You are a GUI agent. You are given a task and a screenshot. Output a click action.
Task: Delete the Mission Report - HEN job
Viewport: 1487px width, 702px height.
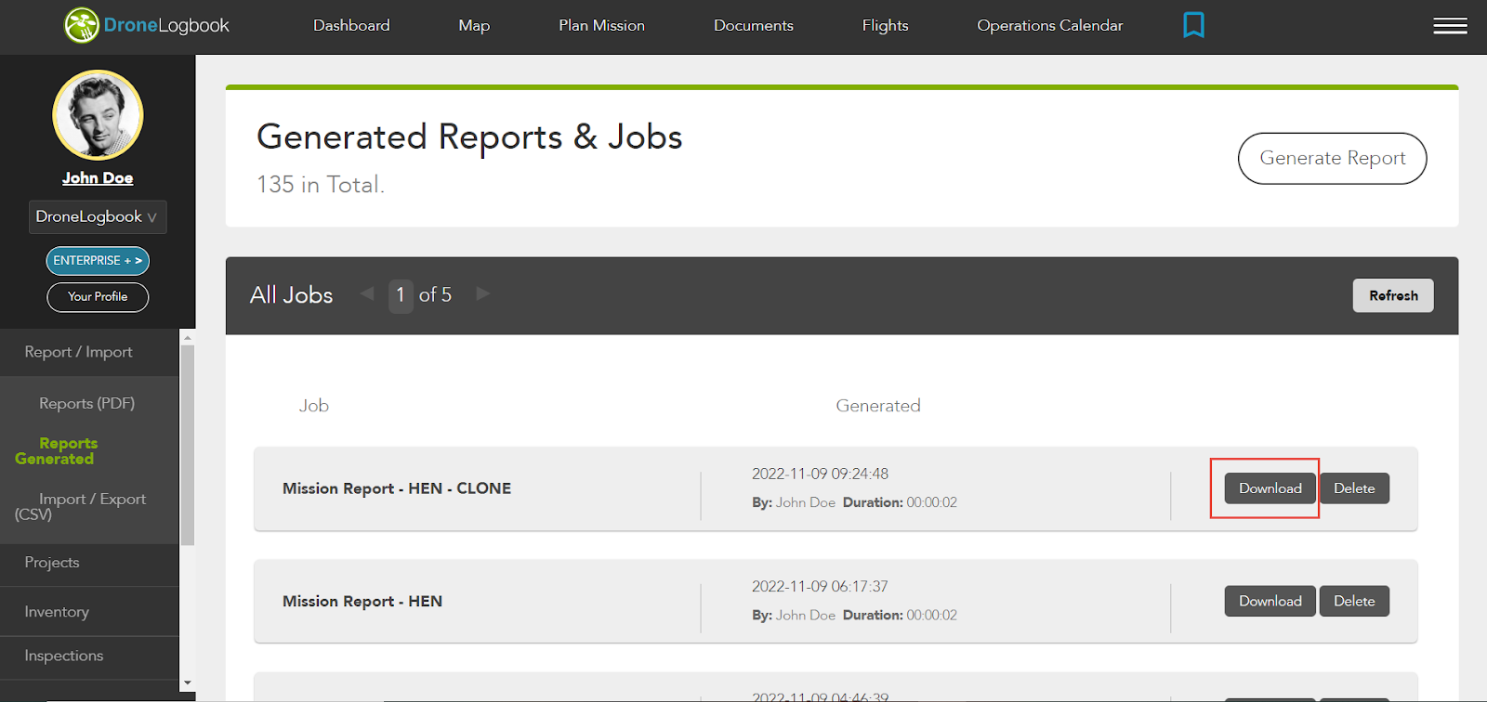pyautogui.click(x=1354, y=601)
